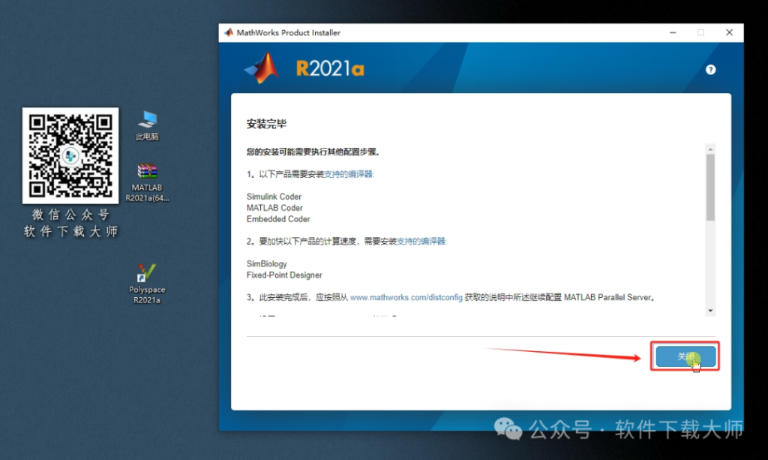Viewport: 768px width, 460px height.
Task: Click the scrollbar down arrow
Action: point(711,310)
